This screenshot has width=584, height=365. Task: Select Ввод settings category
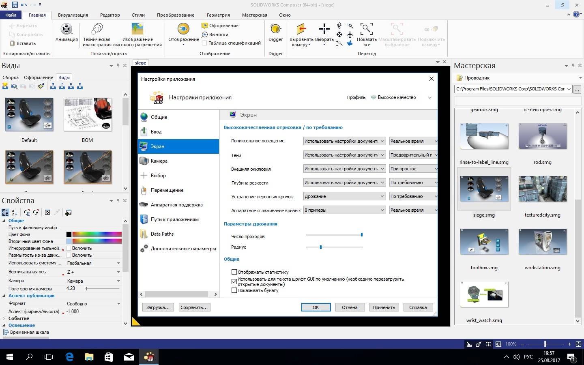click(x=178, y=132)
